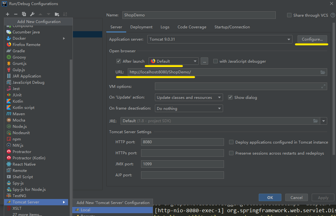
Task: Choose Groovy configuration type
Action: 36,57
